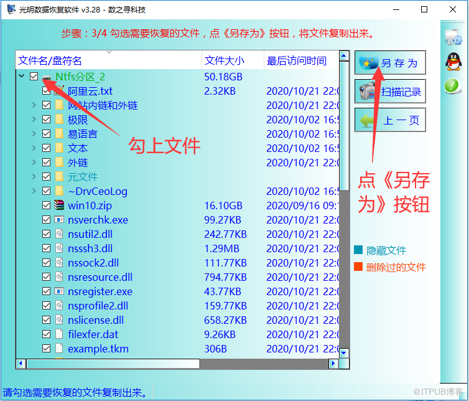Click the 删除过的文件 orange color swatch
Screen dimensions: 469x401
coord(358,267)
